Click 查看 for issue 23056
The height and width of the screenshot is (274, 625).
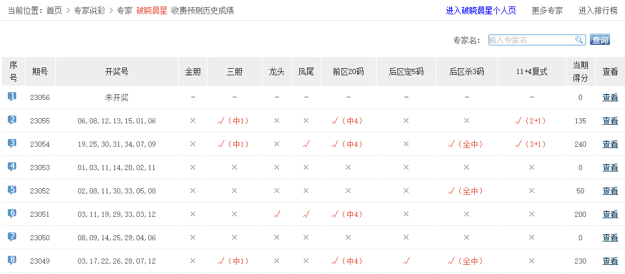[610, 97]
